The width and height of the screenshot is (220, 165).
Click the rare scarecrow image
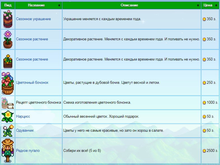pyautogui.click(x=8, y=150)
